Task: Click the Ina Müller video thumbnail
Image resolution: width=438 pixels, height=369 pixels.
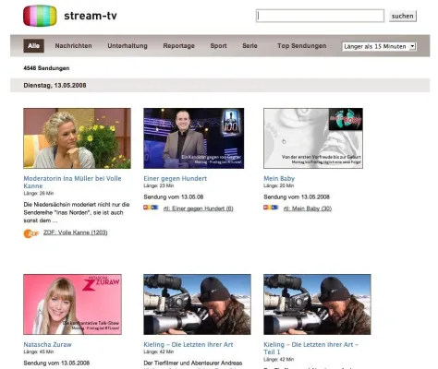Action: [77, 138]
